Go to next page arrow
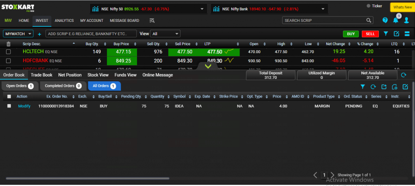Screen dimensions: 415x186 pos(333,175)
